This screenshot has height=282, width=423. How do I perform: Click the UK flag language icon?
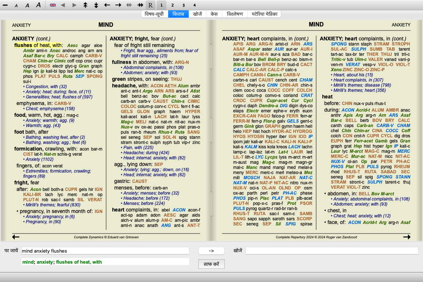53,5
